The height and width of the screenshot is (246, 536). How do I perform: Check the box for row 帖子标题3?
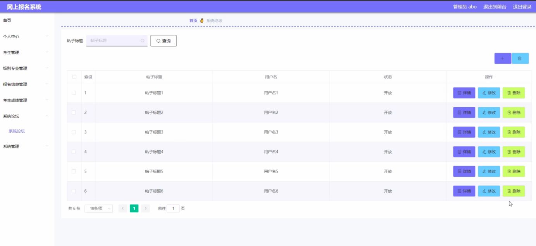tap(74, 132)
